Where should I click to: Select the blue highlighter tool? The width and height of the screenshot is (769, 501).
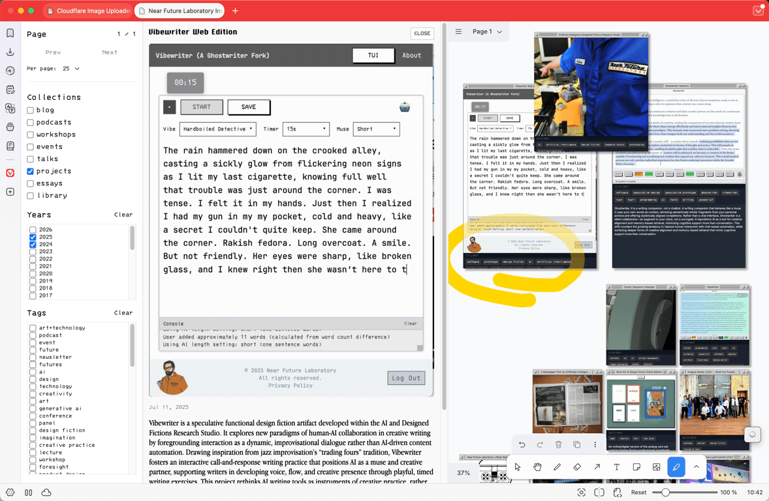pyautogui.click(x=676, y=466)
